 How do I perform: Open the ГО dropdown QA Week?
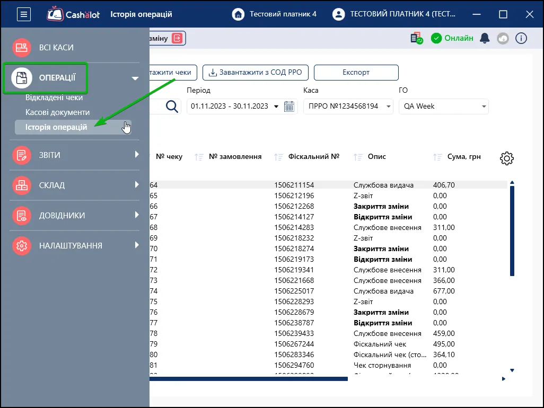pyautogui.click(x=443, y=107)
